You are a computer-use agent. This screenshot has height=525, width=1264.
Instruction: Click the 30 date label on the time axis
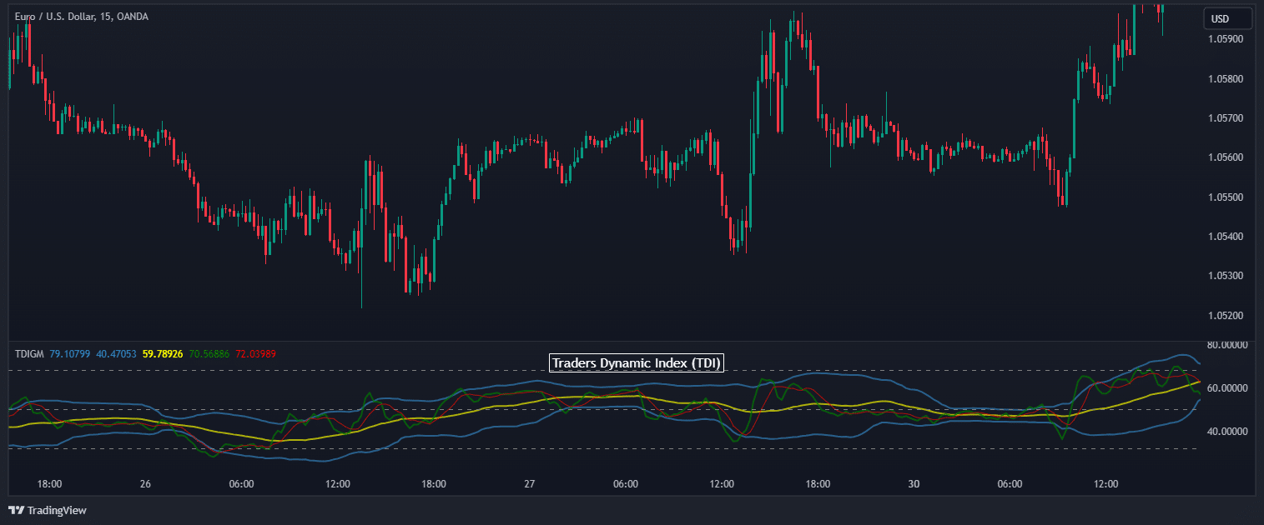click(913, 482)
